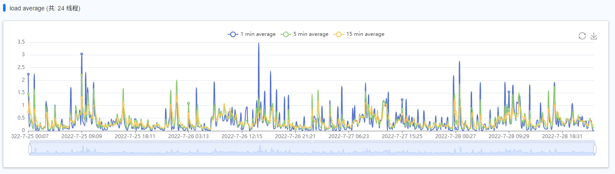The image size is (615, 174).
Task: Toggle the 15 min average series
Action: [358, 34]
